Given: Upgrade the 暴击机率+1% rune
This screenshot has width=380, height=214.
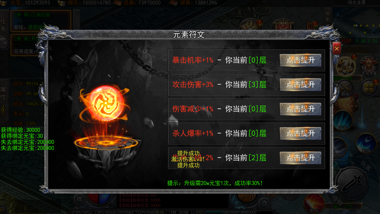Looking at the screenshot, I should click(x=300, y=60).
